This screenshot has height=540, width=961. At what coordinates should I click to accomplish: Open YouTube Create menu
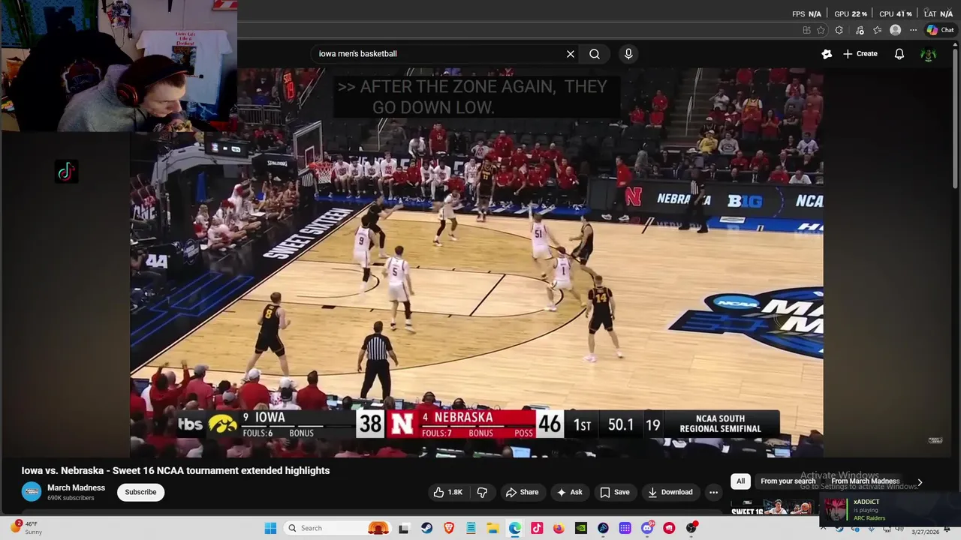[x=860, y=54]
